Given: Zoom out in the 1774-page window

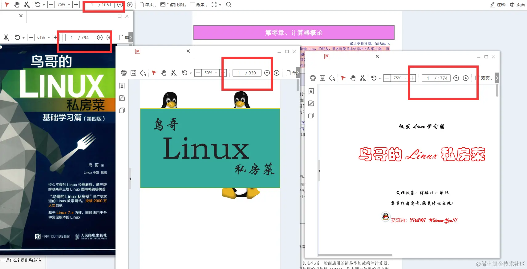Looking at the screenshot, I should click(x=387, y=78).
